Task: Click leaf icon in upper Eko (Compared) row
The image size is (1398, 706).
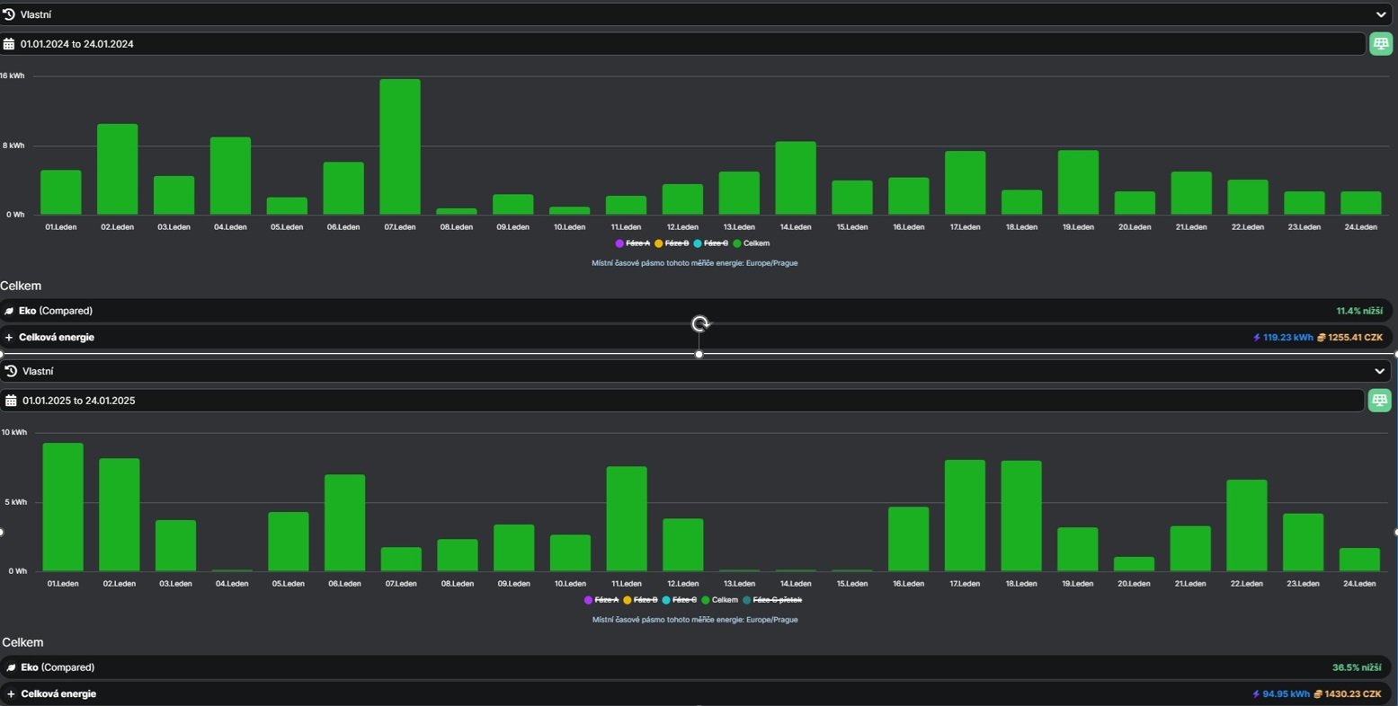Action: 9,311
